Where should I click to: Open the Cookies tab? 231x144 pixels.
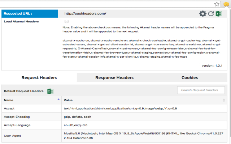point(189,78)
